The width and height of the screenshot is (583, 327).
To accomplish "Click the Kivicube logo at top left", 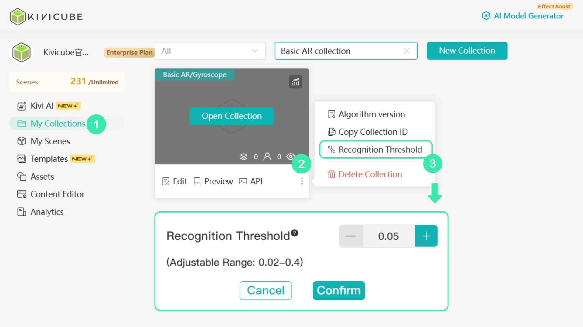I will (x=46, y=17).
